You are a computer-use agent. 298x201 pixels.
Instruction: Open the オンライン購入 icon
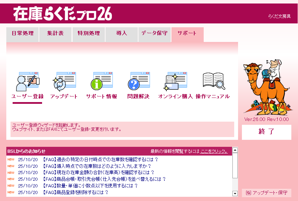point(175,82)
